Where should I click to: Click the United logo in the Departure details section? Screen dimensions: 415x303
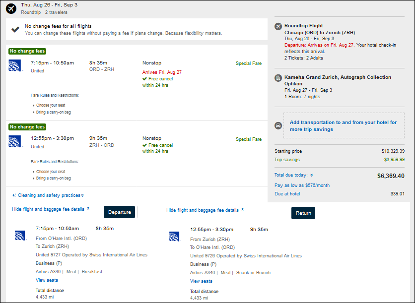coord(20,236)
